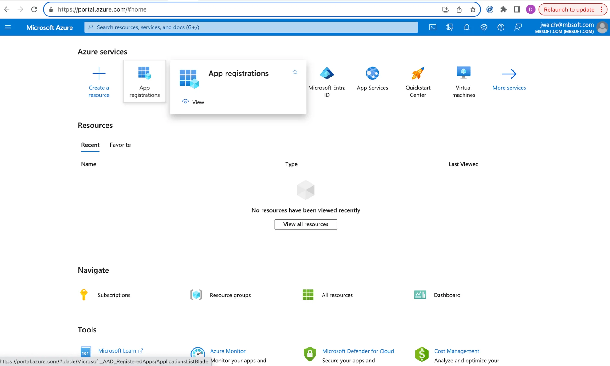Click the App registrations service tile icon

click(x=144, y=73)
